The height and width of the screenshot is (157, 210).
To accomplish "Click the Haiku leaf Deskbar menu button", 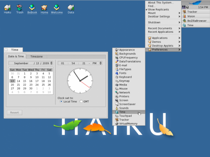I will tap(196, 3).
